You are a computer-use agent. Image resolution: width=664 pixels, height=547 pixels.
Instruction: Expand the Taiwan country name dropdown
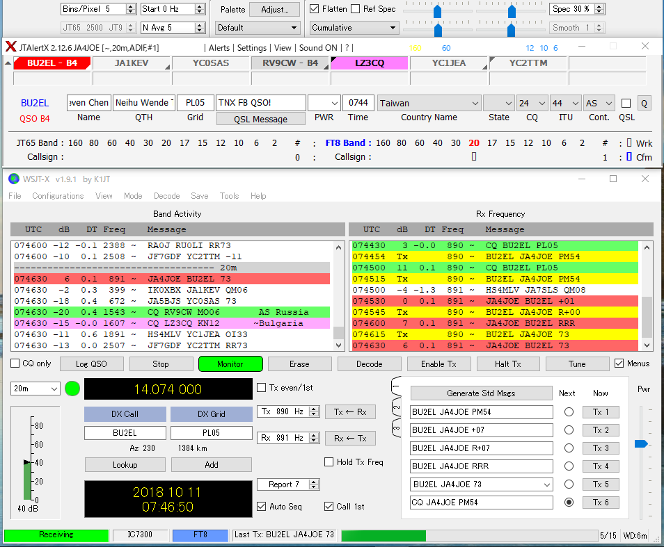475,104
